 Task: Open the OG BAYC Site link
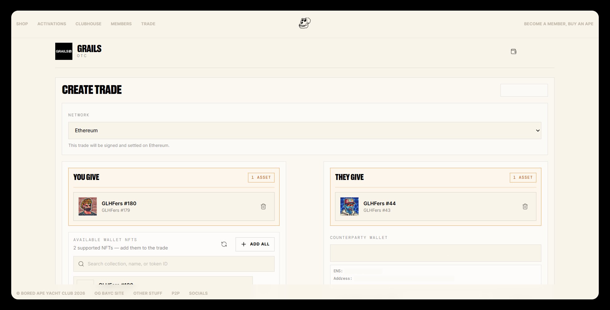coord(109,293)
